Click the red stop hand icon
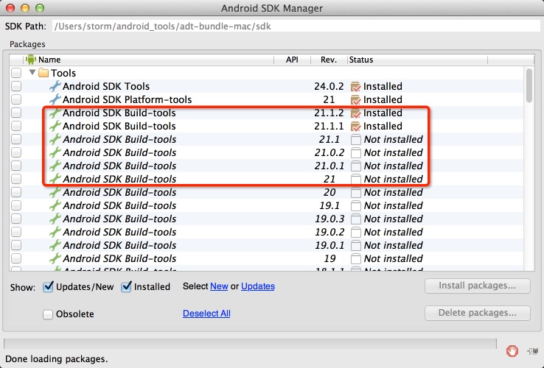Screen dimensions: 544x368 point(512,351)
